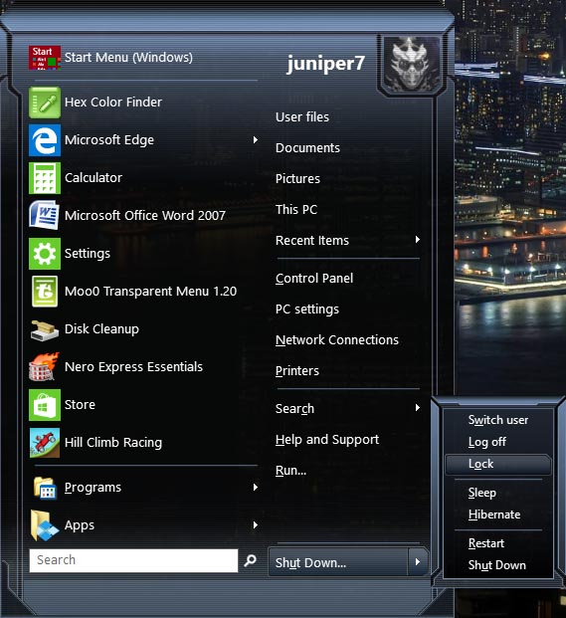566x618 pixels.
Task: Click the Hex Color Finder label
Action: (113, 103)
